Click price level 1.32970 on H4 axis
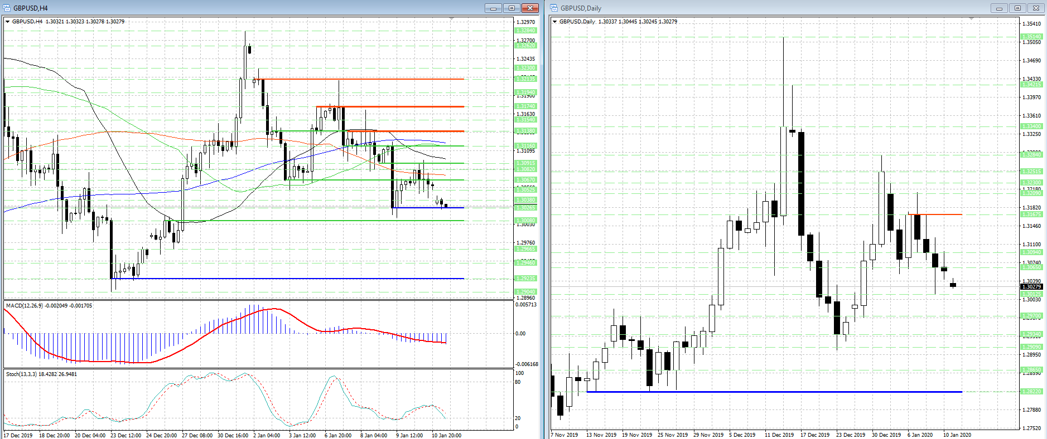 point(525,22)
